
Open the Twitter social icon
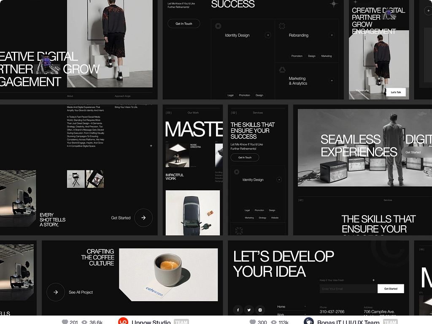pos(249,310)
